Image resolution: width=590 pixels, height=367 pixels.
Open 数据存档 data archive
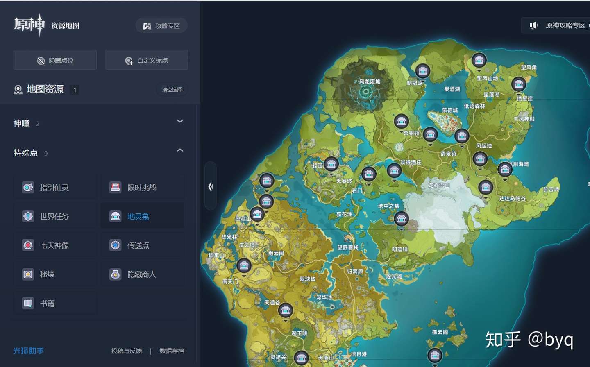[x=172, y=351]
